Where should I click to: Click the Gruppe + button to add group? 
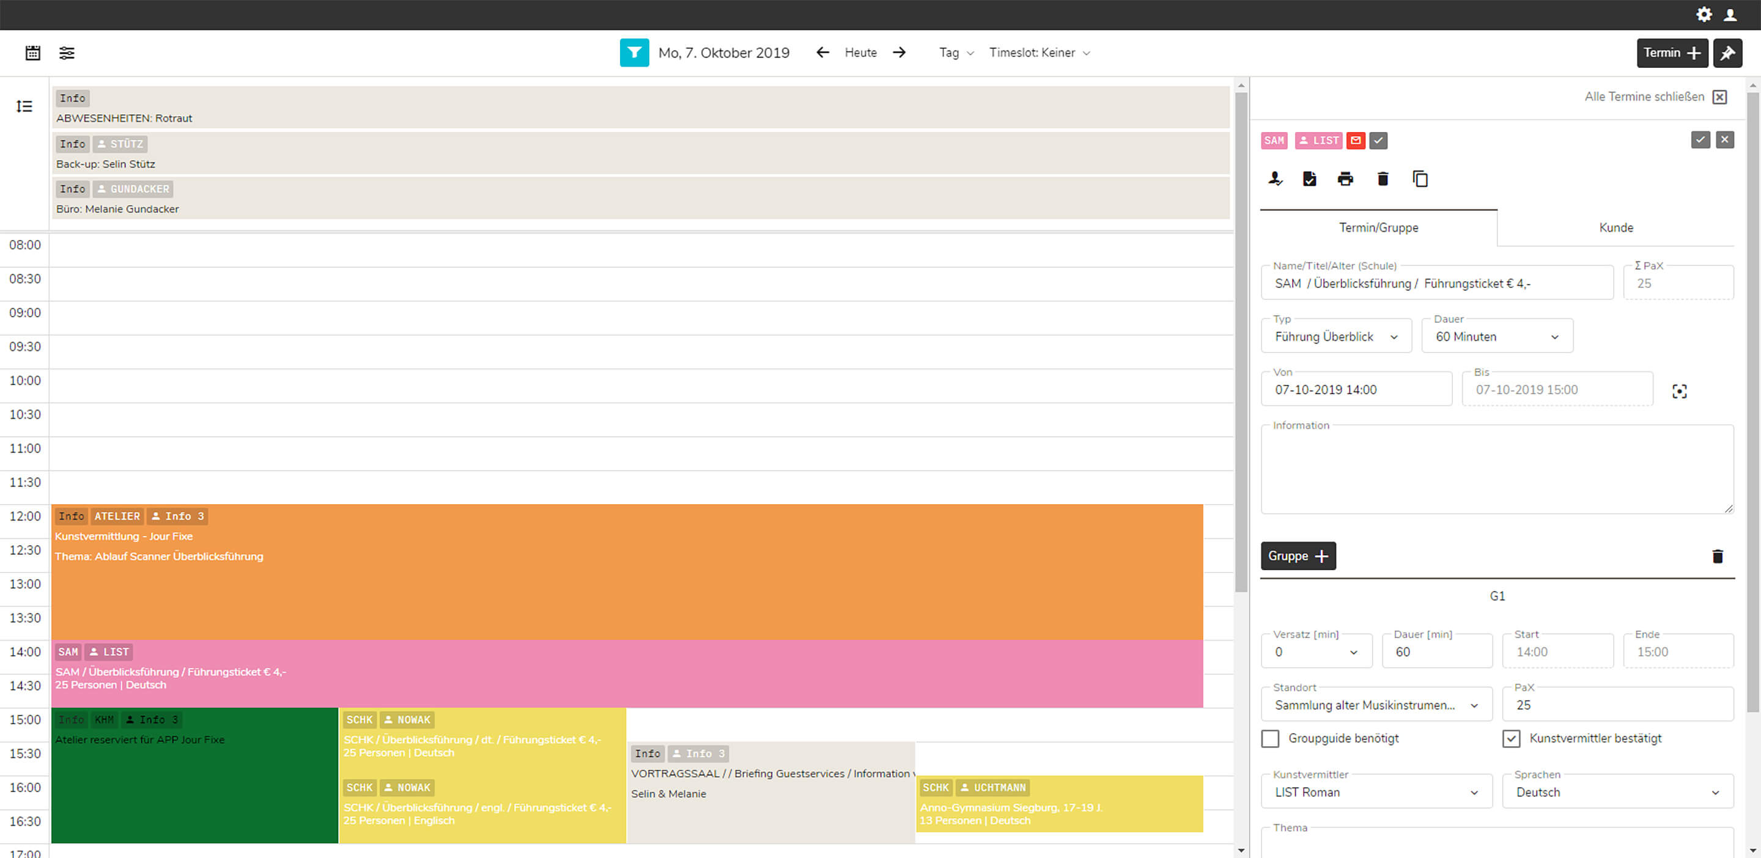[x=1297, y=555]
